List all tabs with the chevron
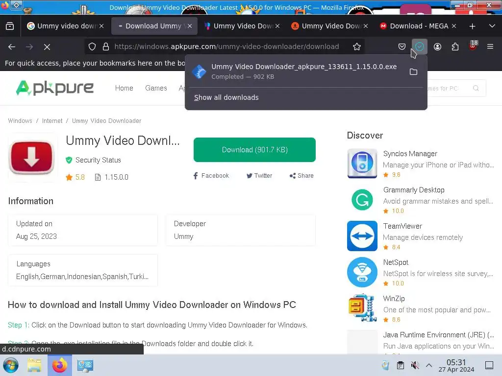 point(492,26)
